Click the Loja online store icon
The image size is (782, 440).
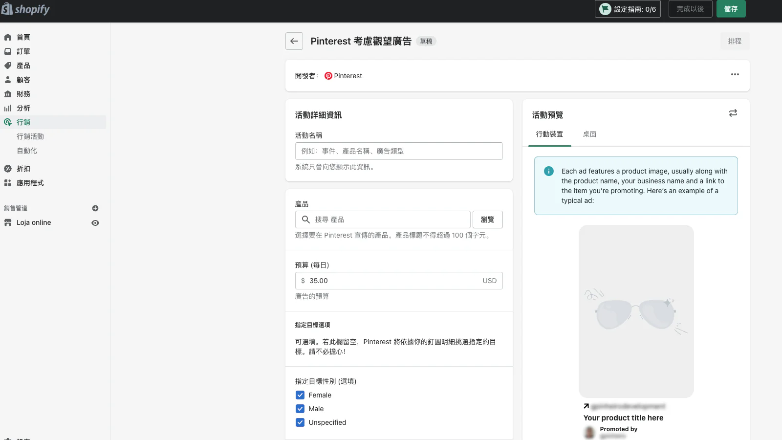point(8,222)
